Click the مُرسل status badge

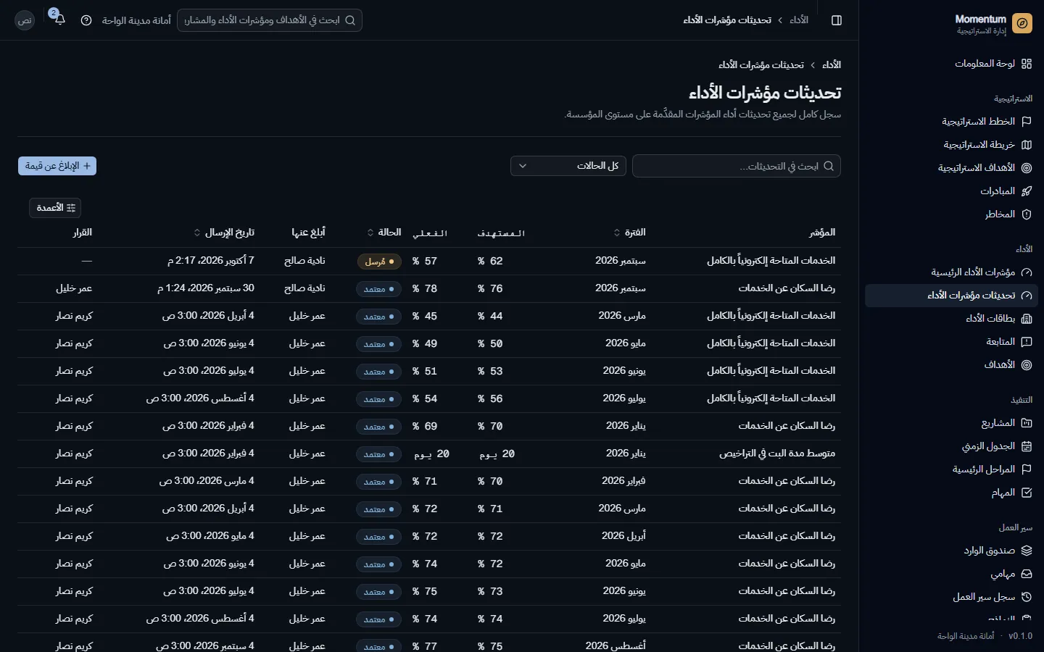coord(379,262)
